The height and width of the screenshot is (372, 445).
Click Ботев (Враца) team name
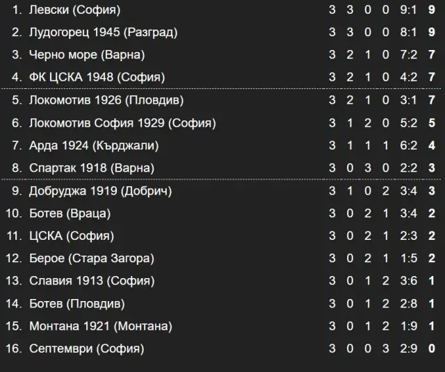click(70, 213)
